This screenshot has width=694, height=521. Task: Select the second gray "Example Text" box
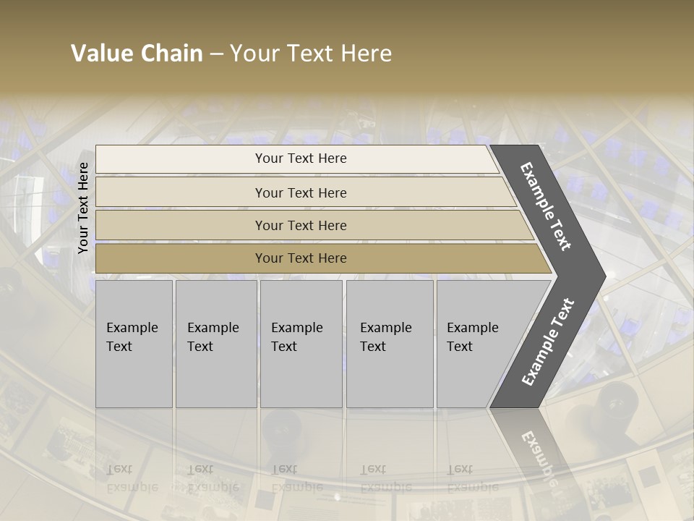point(215,344)
